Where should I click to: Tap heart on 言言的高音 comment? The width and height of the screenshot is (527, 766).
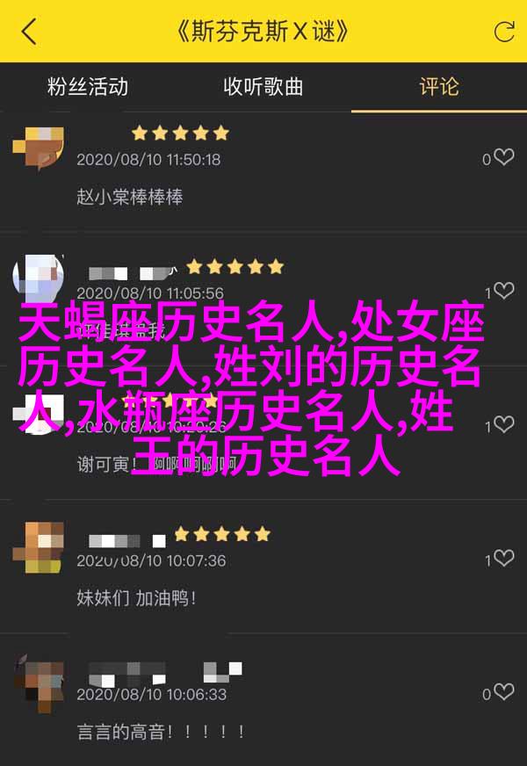click(503, 692)
